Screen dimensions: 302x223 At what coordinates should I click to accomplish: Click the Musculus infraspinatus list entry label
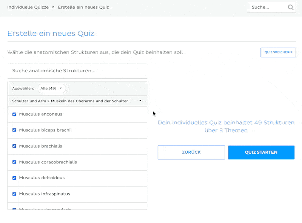point(45,194)
